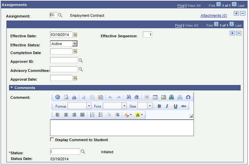
Task: Add a new Assignment row with plus button
Action: [x=236, y=13]
